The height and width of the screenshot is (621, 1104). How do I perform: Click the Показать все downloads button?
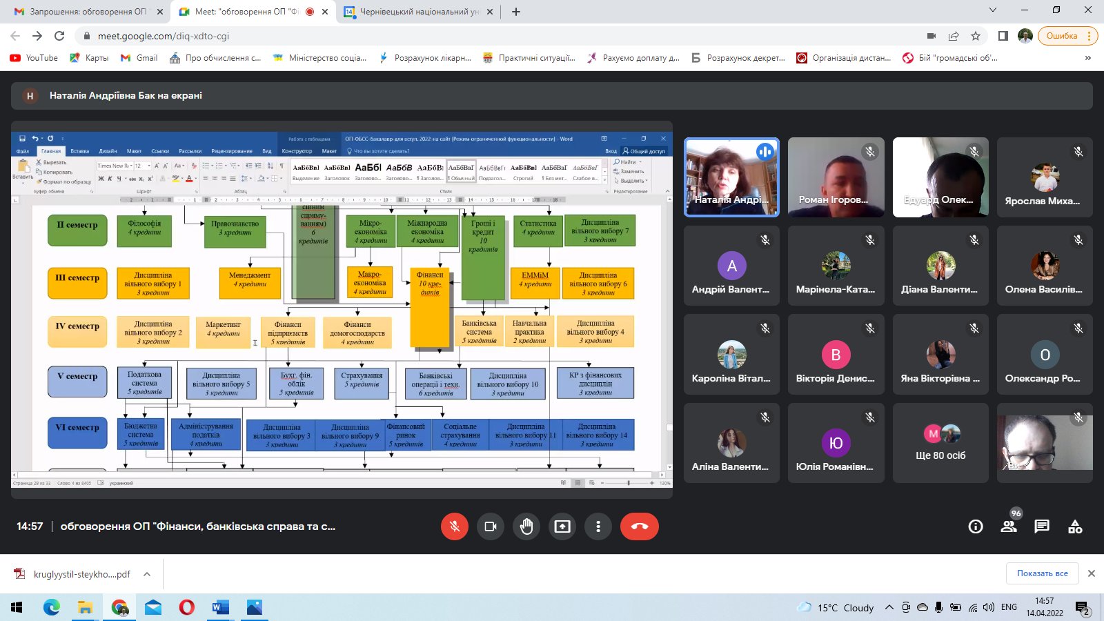[x=1042, y=573]
